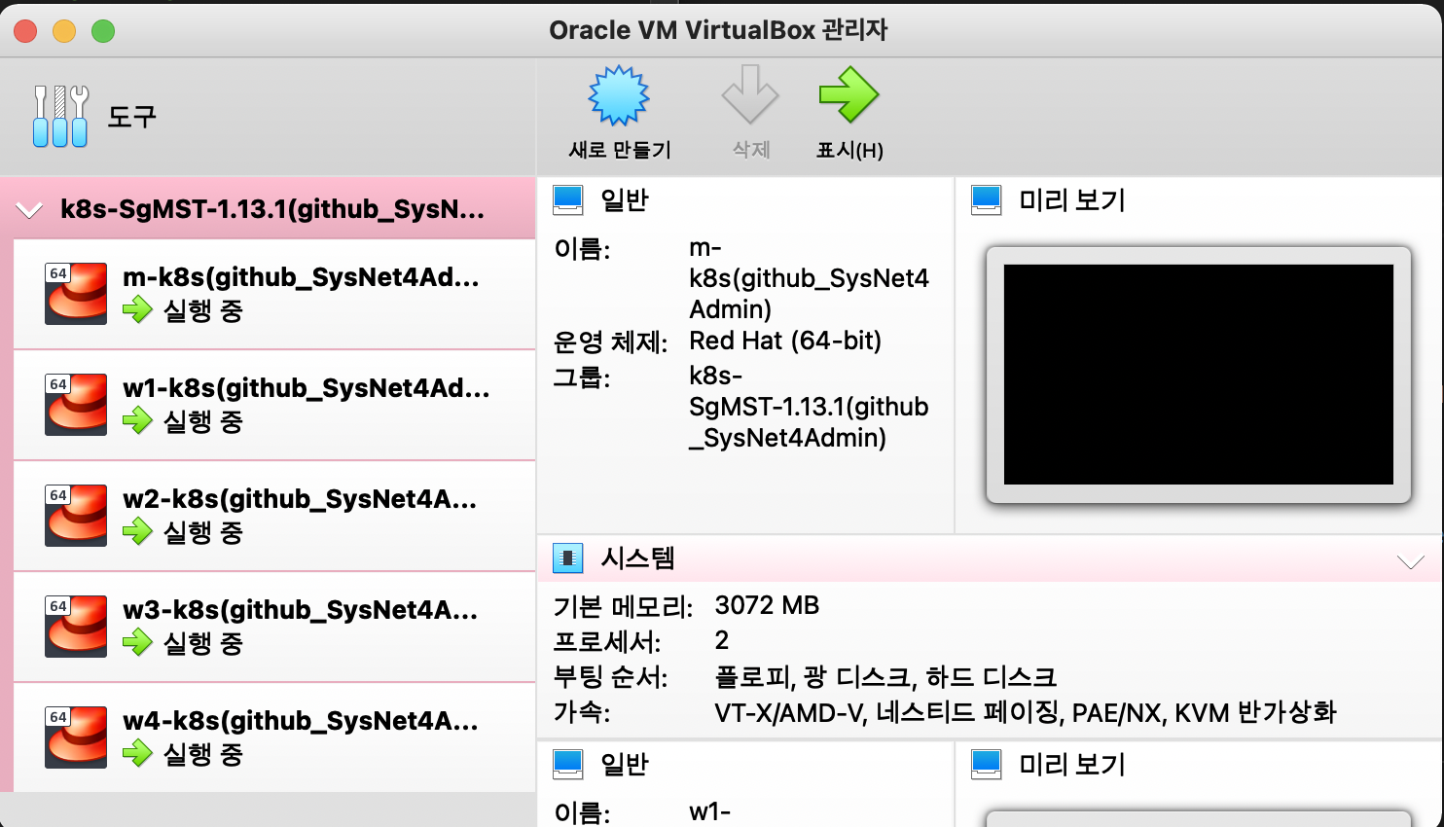Click the 플로피, 광 디스크, 하드 디스크 boot order text
The image size is (1444, 827).
pos(885,676)
